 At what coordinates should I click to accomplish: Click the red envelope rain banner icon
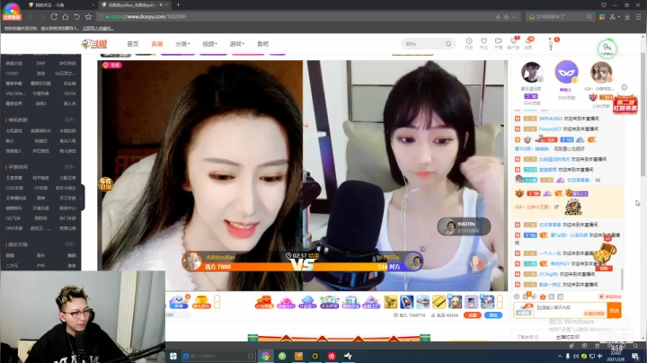[625, 103]
